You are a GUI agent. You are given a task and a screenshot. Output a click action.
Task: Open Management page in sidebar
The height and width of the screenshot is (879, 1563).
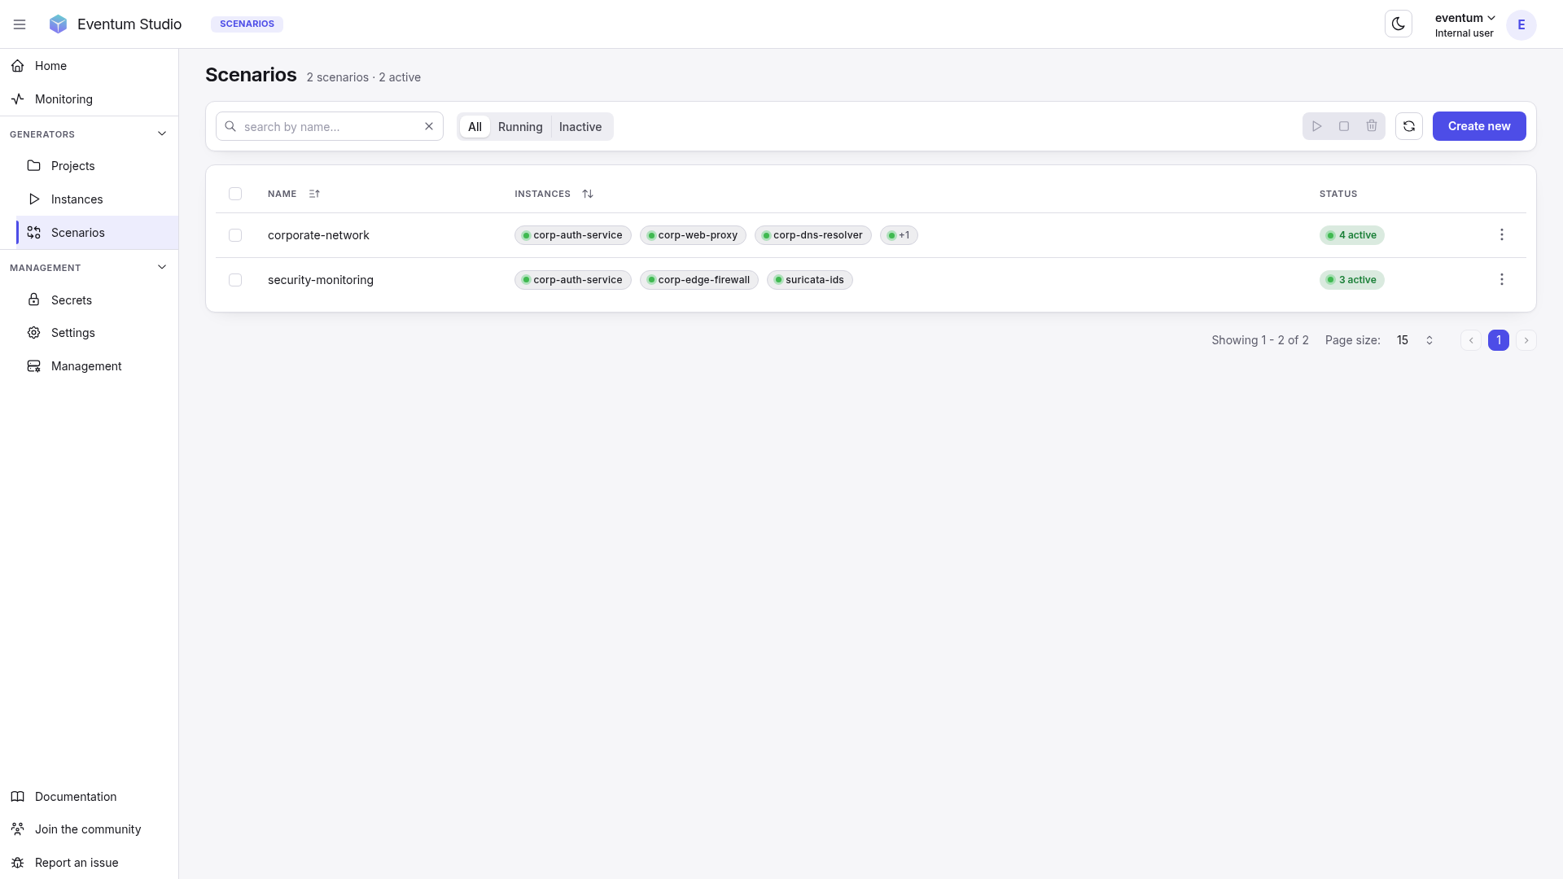(97, 366)
